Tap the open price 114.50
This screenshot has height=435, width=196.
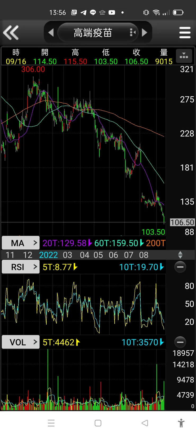[x=45, y=61]
